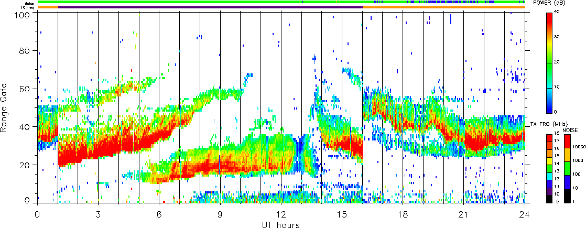Click the purple segment of the TX Freq bar
Image resolution: width=586 pixels, height=228 pixels.
point(210,7)
